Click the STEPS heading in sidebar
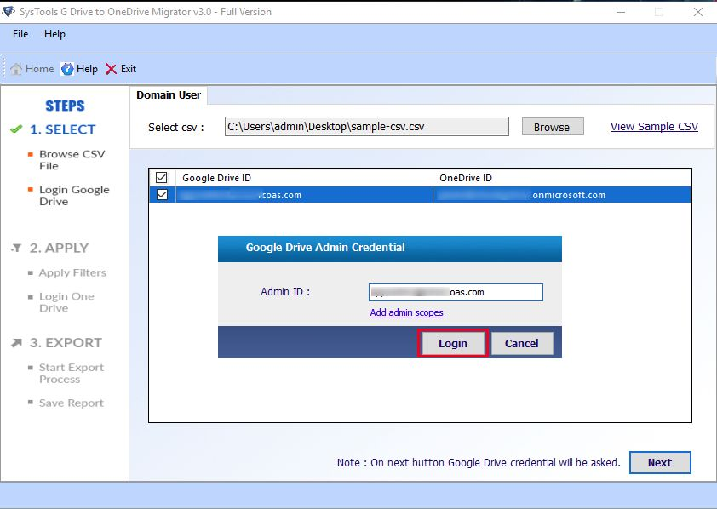The image size is (717, 509). click(x=65, y=106)
